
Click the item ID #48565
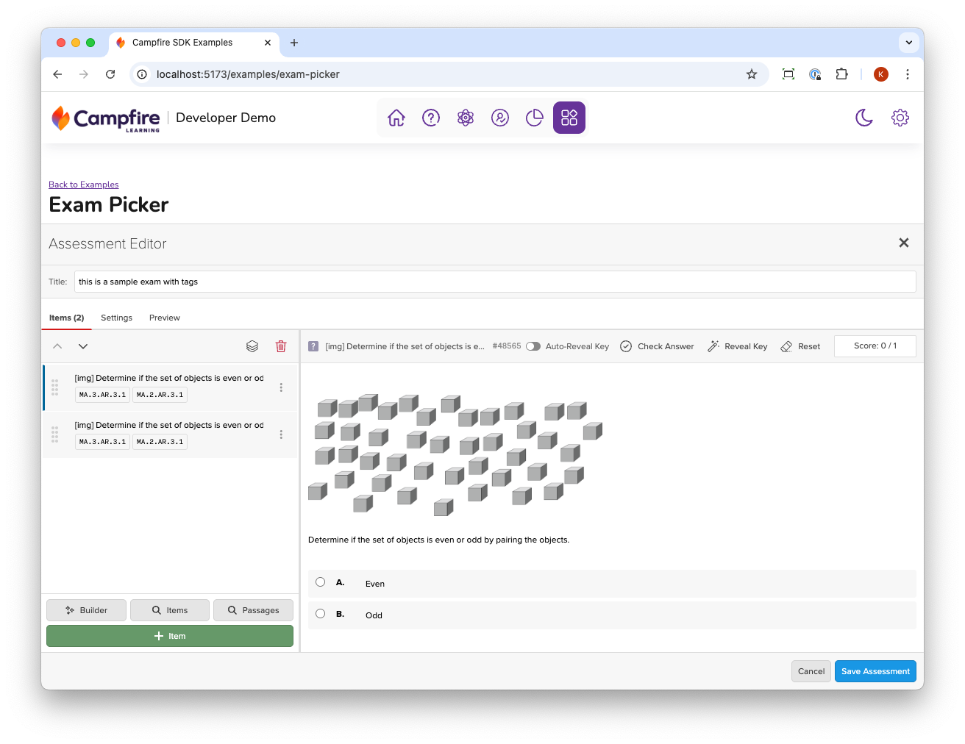tap(507, 346)
